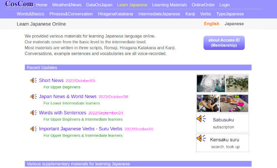
Task: Click the table with food thumbnail
Action: [234, 103]
